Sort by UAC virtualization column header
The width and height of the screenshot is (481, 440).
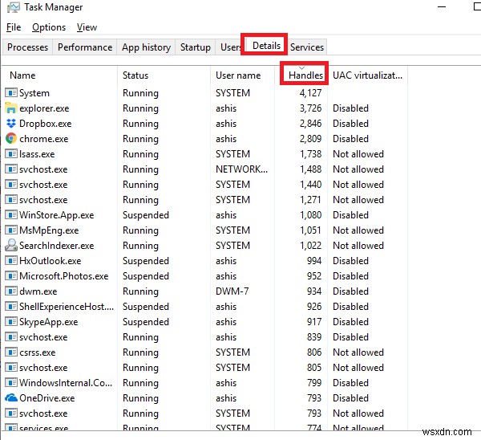click(367, 75)
